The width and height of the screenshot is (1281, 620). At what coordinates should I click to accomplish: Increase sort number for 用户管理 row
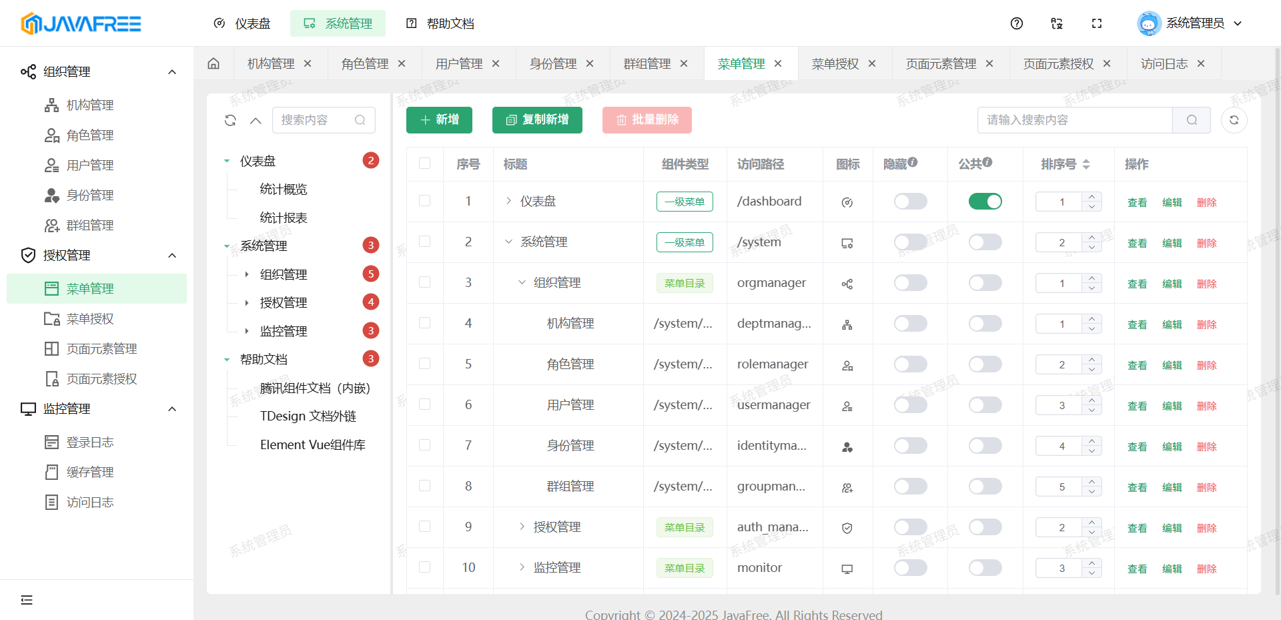pos(1092,400)
